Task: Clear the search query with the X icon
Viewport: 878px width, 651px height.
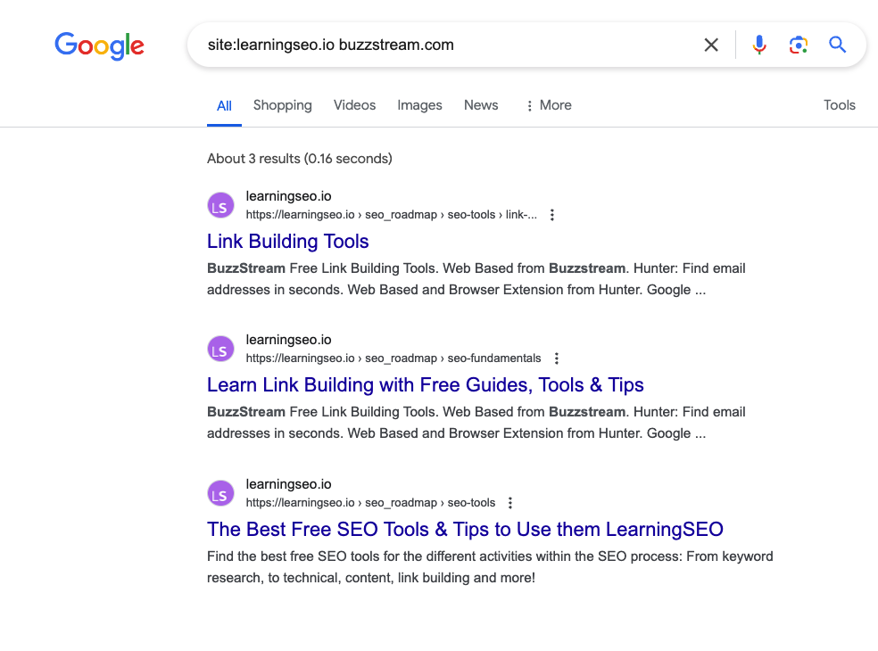Action: click(711, 45)
